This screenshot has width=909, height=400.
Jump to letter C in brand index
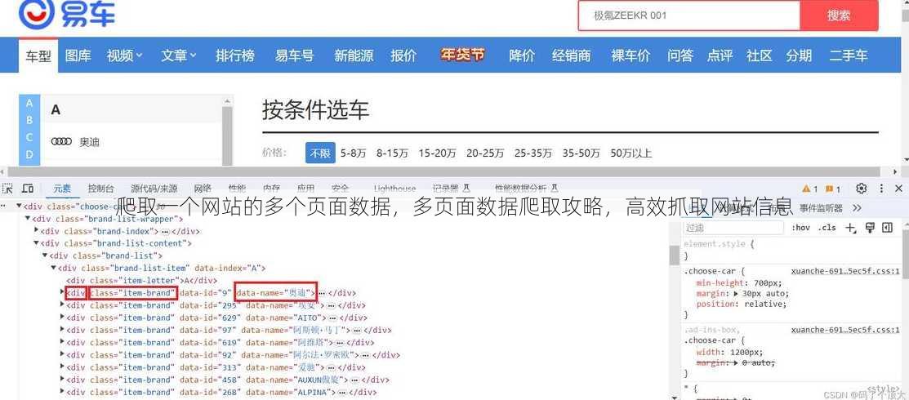click(x=29, y=137)
